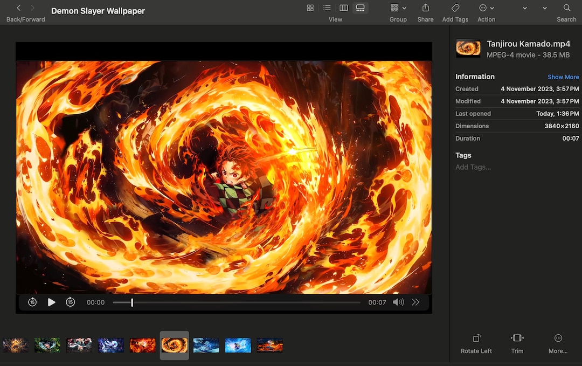Click Show More in the Information panel
This screenshot has height=366, width=582.
click(x=563, y=77)
